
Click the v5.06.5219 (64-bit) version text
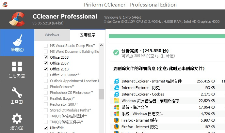pyautogui.click(x=48, y=23)
